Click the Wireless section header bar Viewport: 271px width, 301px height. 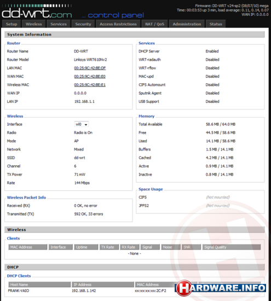(x=135, y=230)
